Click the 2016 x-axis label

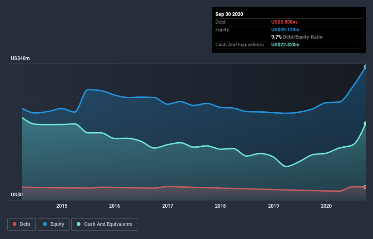(x=114, y=206)
